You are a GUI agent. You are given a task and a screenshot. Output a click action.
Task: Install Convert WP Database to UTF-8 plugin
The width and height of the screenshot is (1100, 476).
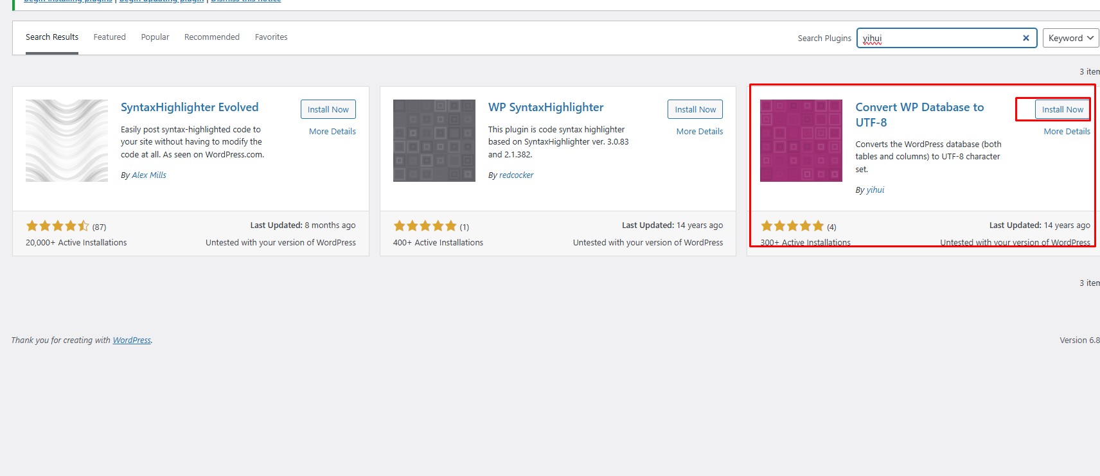pos(1062,110)
